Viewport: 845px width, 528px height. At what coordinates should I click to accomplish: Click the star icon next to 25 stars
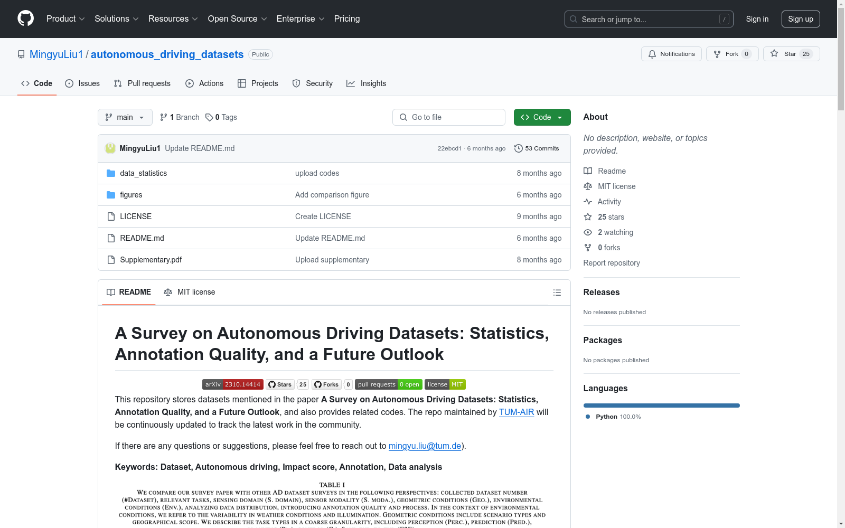tap(588, 217)
